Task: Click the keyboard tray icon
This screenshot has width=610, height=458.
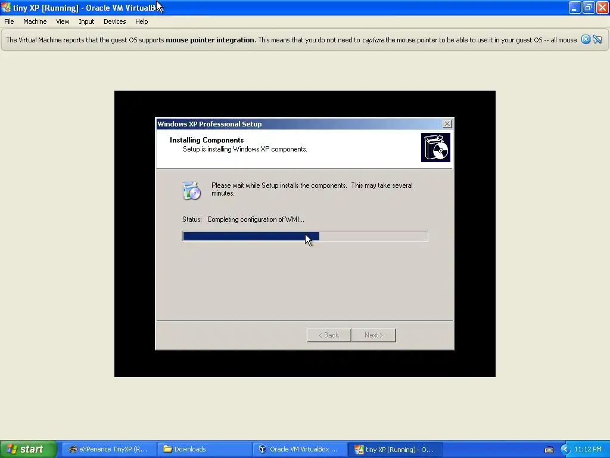Action: tap(549, 450)
